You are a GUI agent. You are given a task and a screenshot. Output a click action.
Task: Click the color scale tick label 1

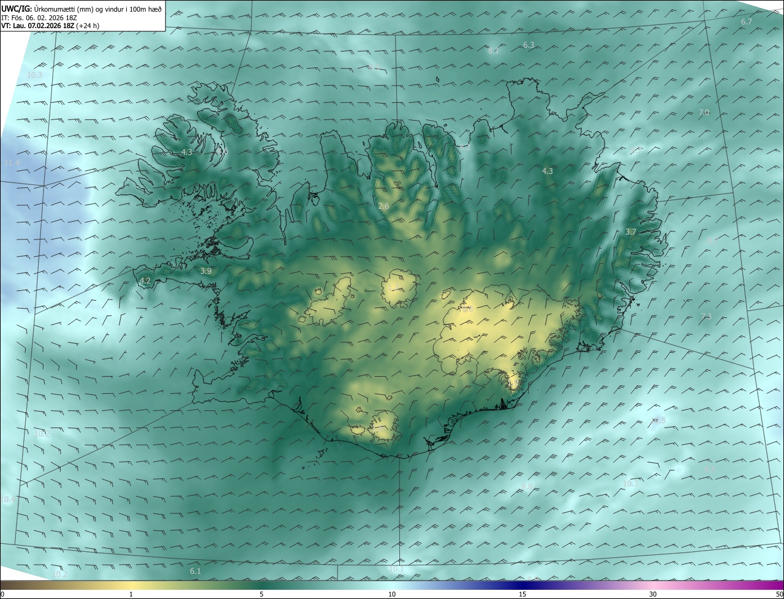pyautogui.click(x=131, y=594)
